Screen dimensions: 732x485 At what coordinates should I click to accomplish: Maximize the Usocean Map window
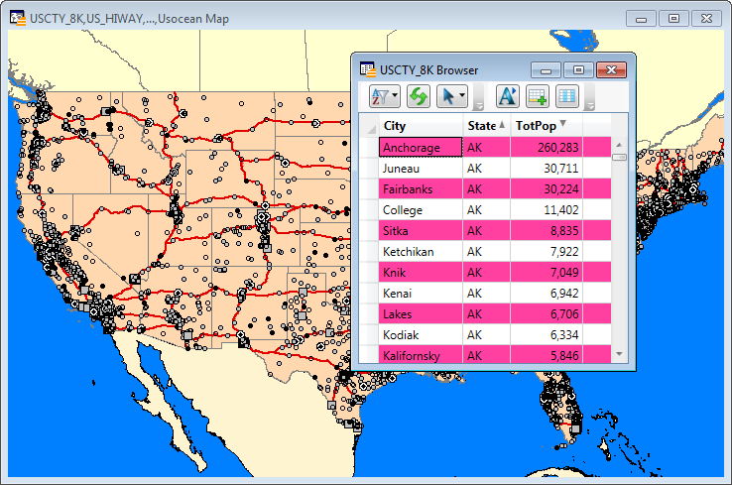(674, 19)
